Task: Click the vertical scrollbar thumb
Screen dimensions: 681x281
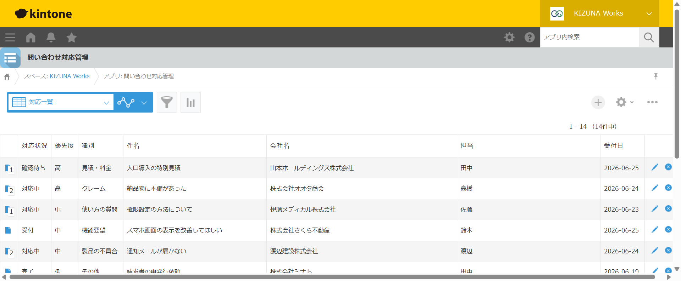Action: (x=677, y=84)
